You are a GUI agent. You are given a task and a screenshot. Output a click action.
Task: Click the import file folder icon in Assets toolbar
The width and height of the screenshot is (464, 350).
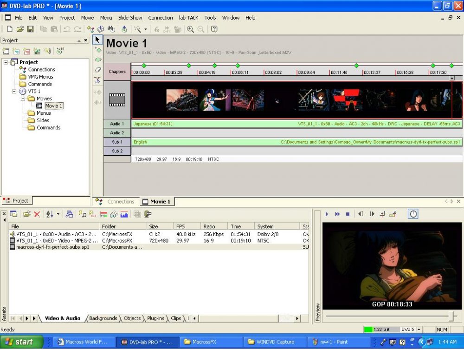pos(26,214)
